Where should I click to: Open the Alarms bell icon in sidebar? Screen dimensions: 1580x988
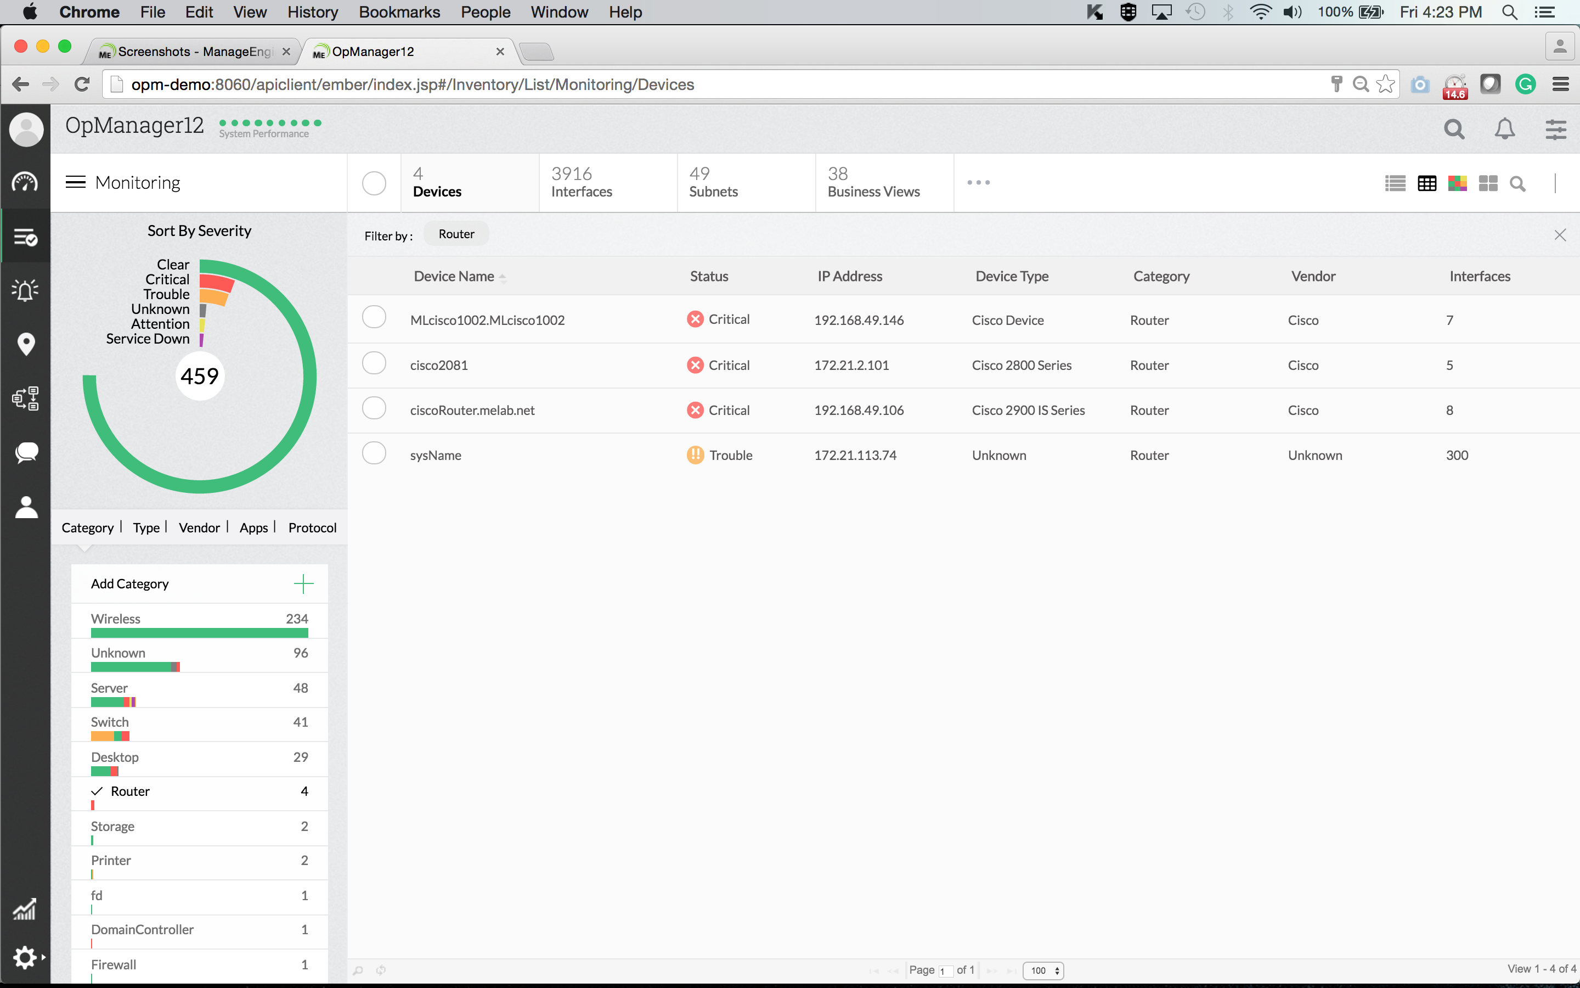[25, 289]
